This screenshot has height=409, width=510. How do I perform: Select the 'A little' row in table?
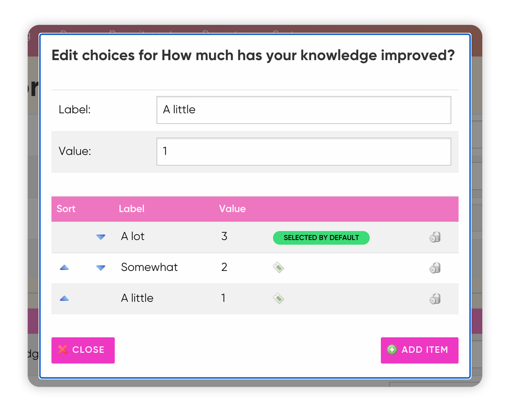[x=255, y=299]
